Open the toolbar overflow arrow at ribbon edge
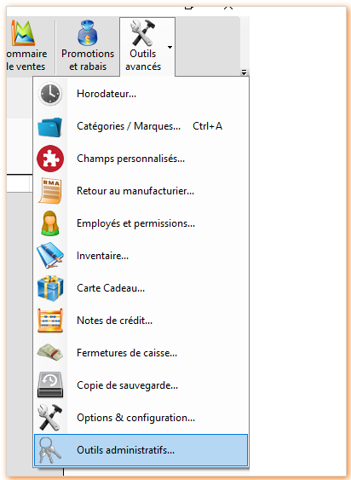Viewport: 351px width, 480px height. pos(244,72)
